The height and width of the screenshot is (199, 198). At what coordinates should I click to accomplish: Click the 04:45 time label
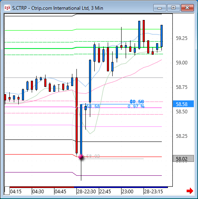click(61, 192)
